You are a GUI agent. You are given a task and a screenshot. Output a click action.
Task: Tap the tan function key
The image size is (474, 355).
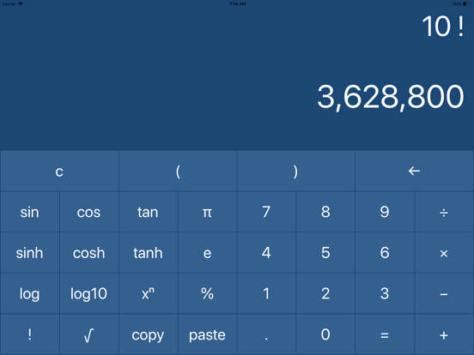[148, 212]
